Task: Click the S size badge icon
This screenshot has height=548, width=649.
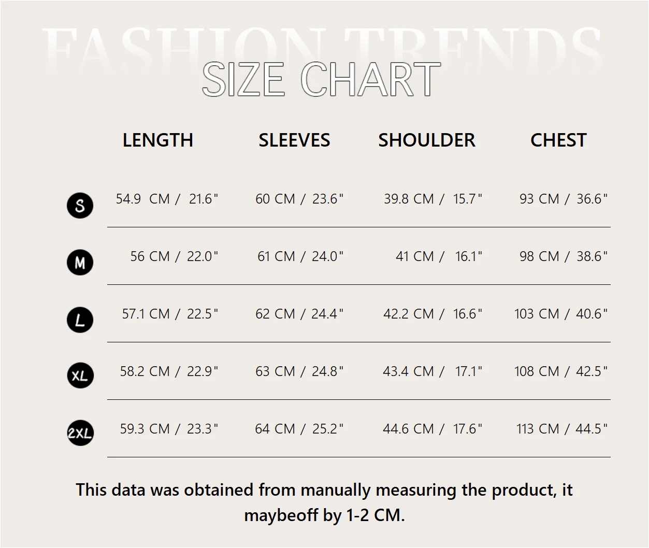Action: 80,205
